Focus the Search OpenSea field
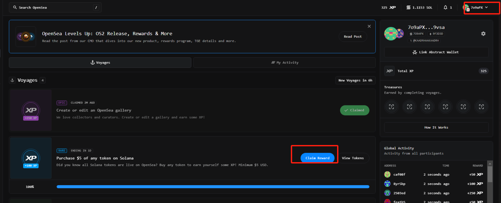Image resolution: width=501 pixels, height=203 pixels. (55, 7)
